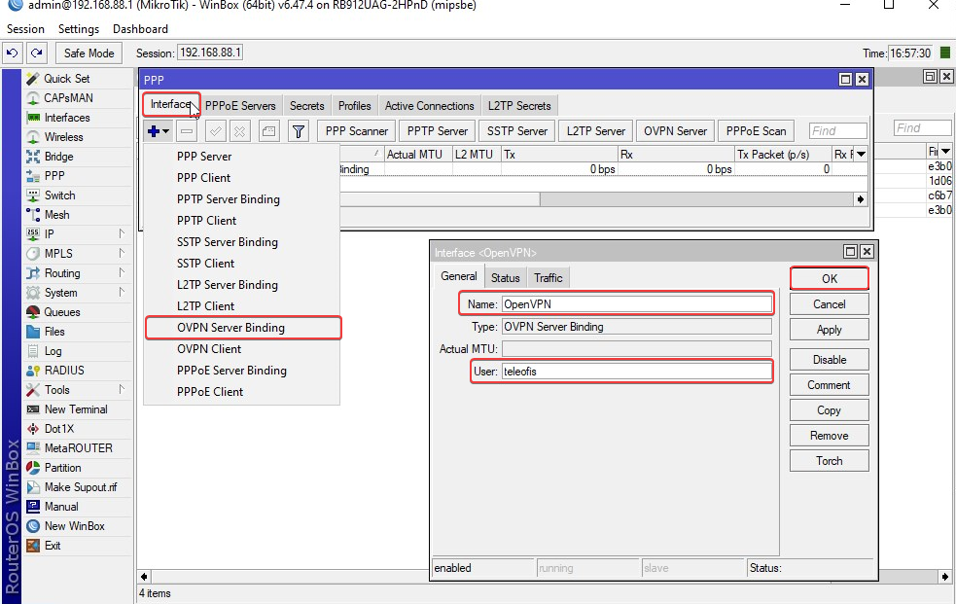The width and height of the screenshot is (956, 604).
Task: Open RADIUS in the sidebar
Action: tap(64, 371)
